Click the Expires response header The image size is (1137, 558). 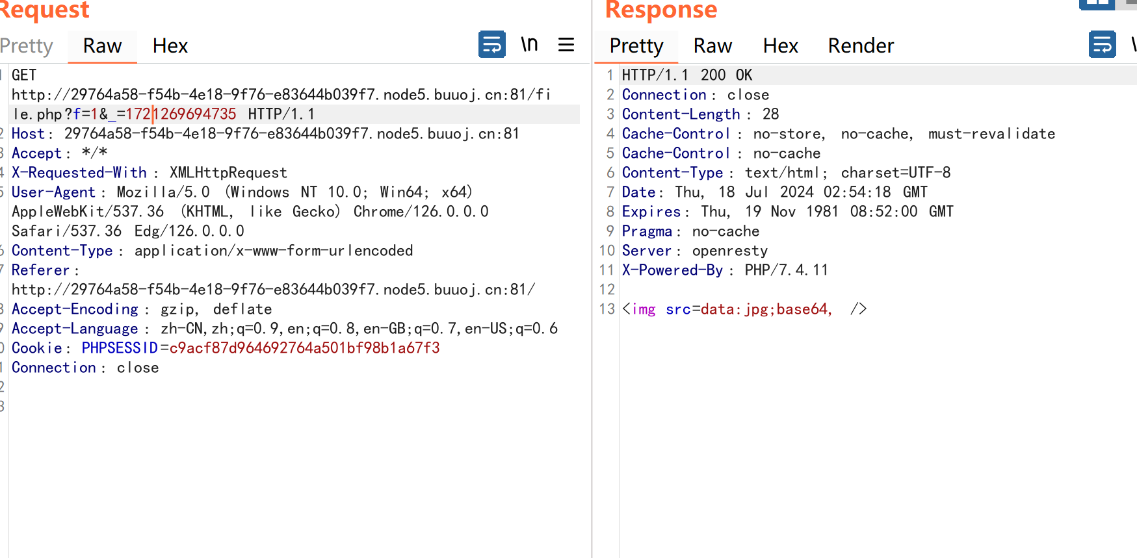[x=788, y=212]
